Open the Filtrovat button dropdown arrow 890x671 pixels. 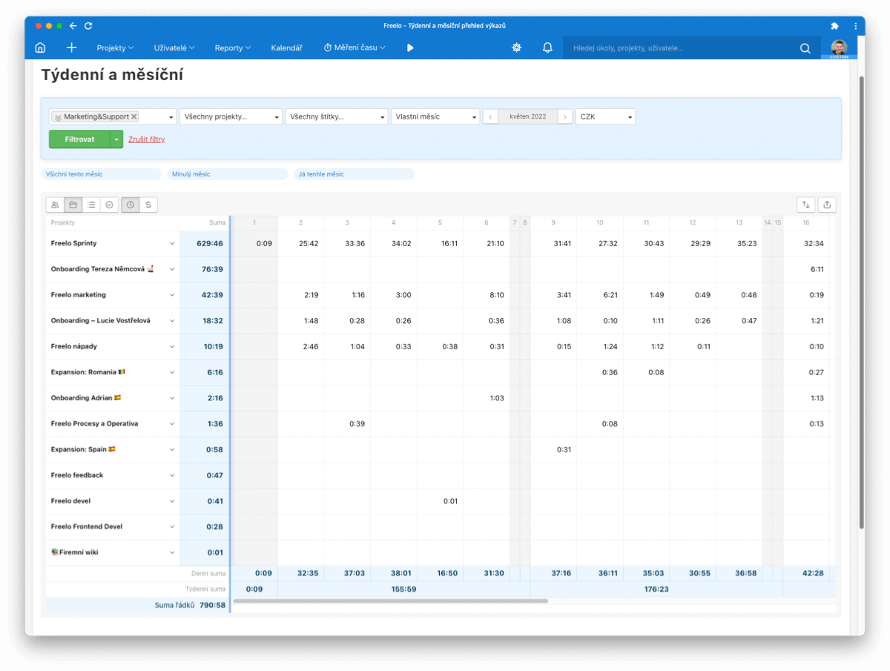(116, 139)
